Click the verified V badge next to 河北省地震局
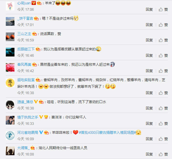The height and width of the screenshot is (159, 172). (41, 132)
